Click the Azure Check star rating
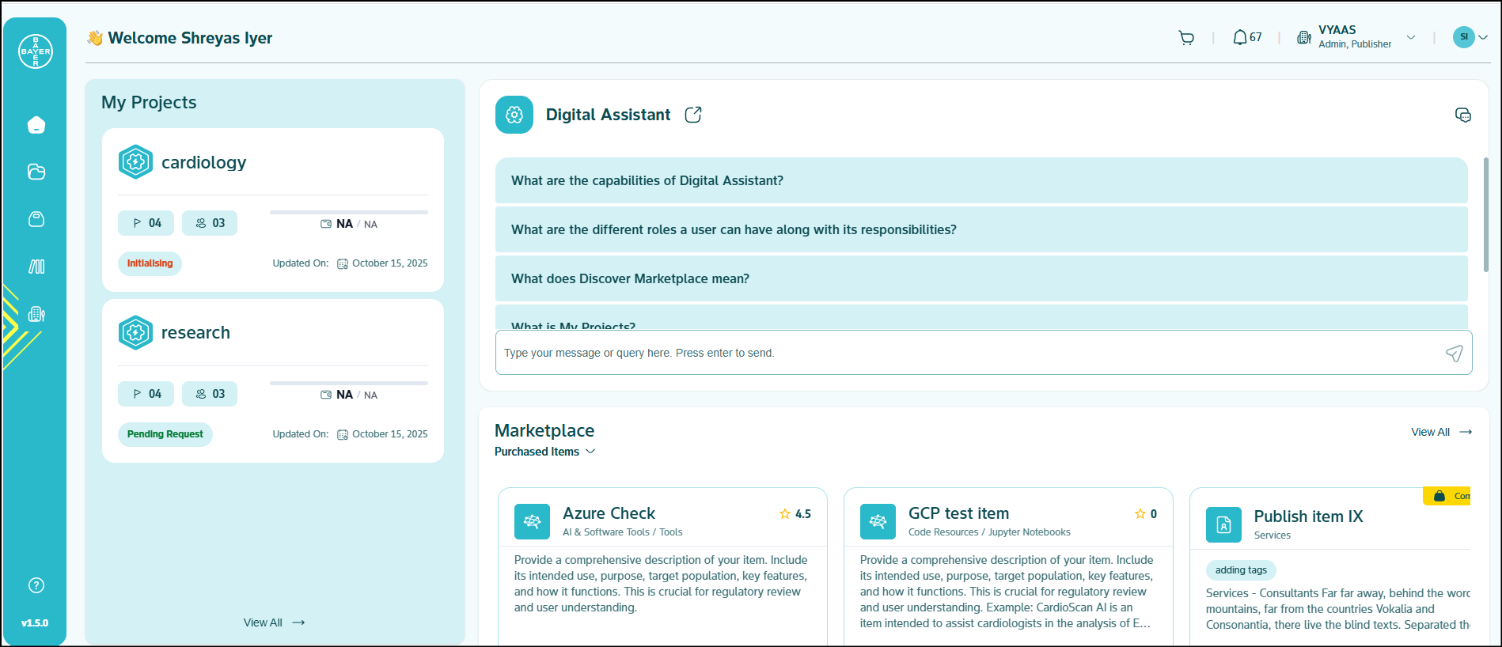The image size is (1502, 647). coord(795,514)
